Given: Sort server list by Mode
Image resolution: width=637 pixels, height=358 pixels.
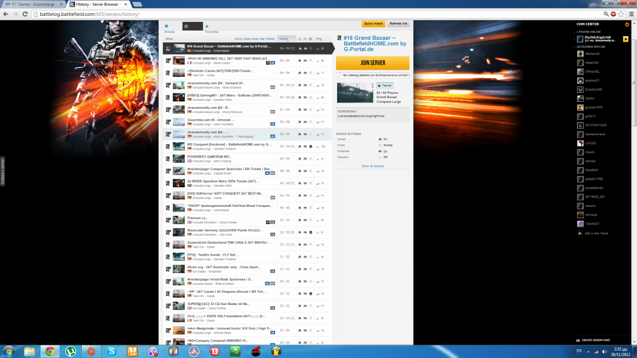Looking at the screenshot, I should point(255,39).
